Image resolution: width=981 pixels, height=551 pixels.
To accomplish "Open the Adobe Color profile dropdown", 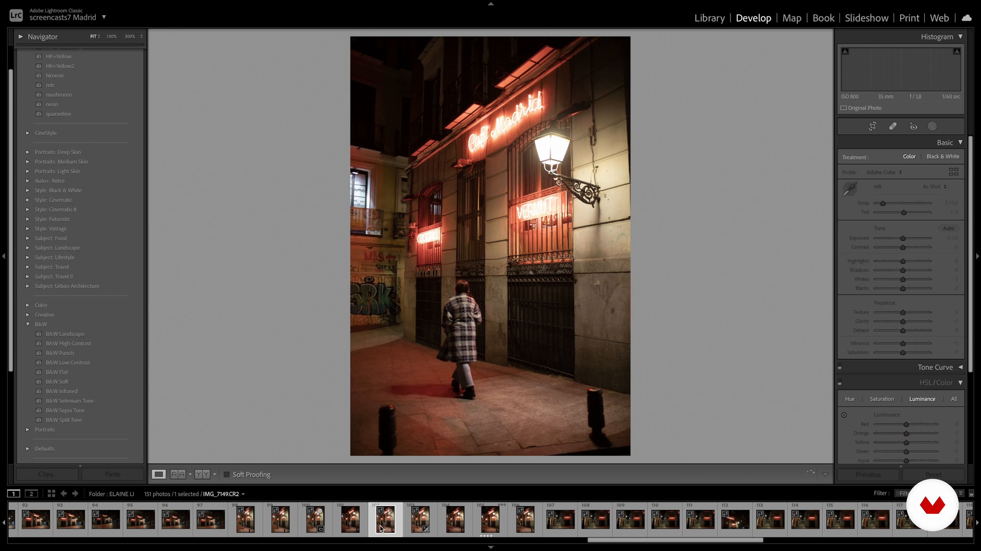I will point(884,172).
